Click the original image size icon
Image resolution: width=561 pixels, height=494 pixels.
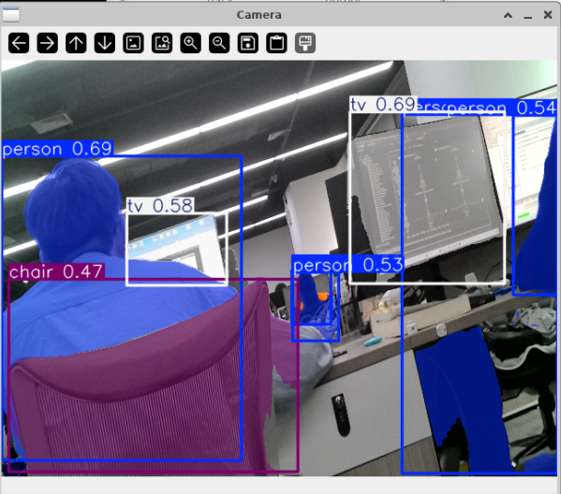tap(133, 43)
